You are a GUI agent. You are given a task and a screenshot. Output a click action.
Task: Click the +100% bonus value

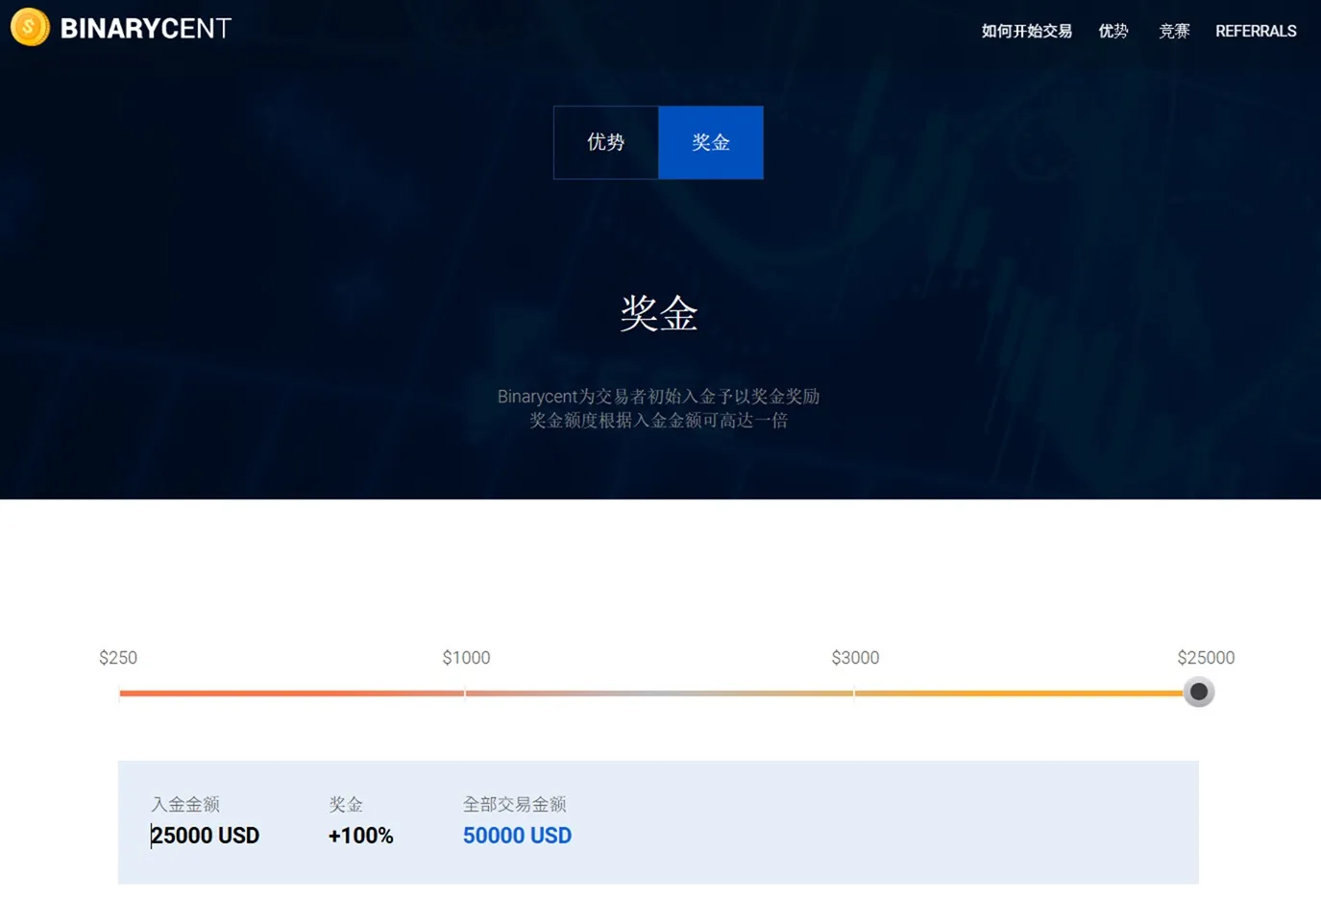coord(360,836)
